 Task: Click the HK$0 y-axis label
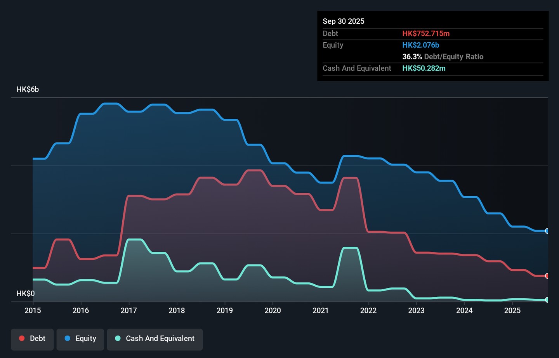pos(25,294)
